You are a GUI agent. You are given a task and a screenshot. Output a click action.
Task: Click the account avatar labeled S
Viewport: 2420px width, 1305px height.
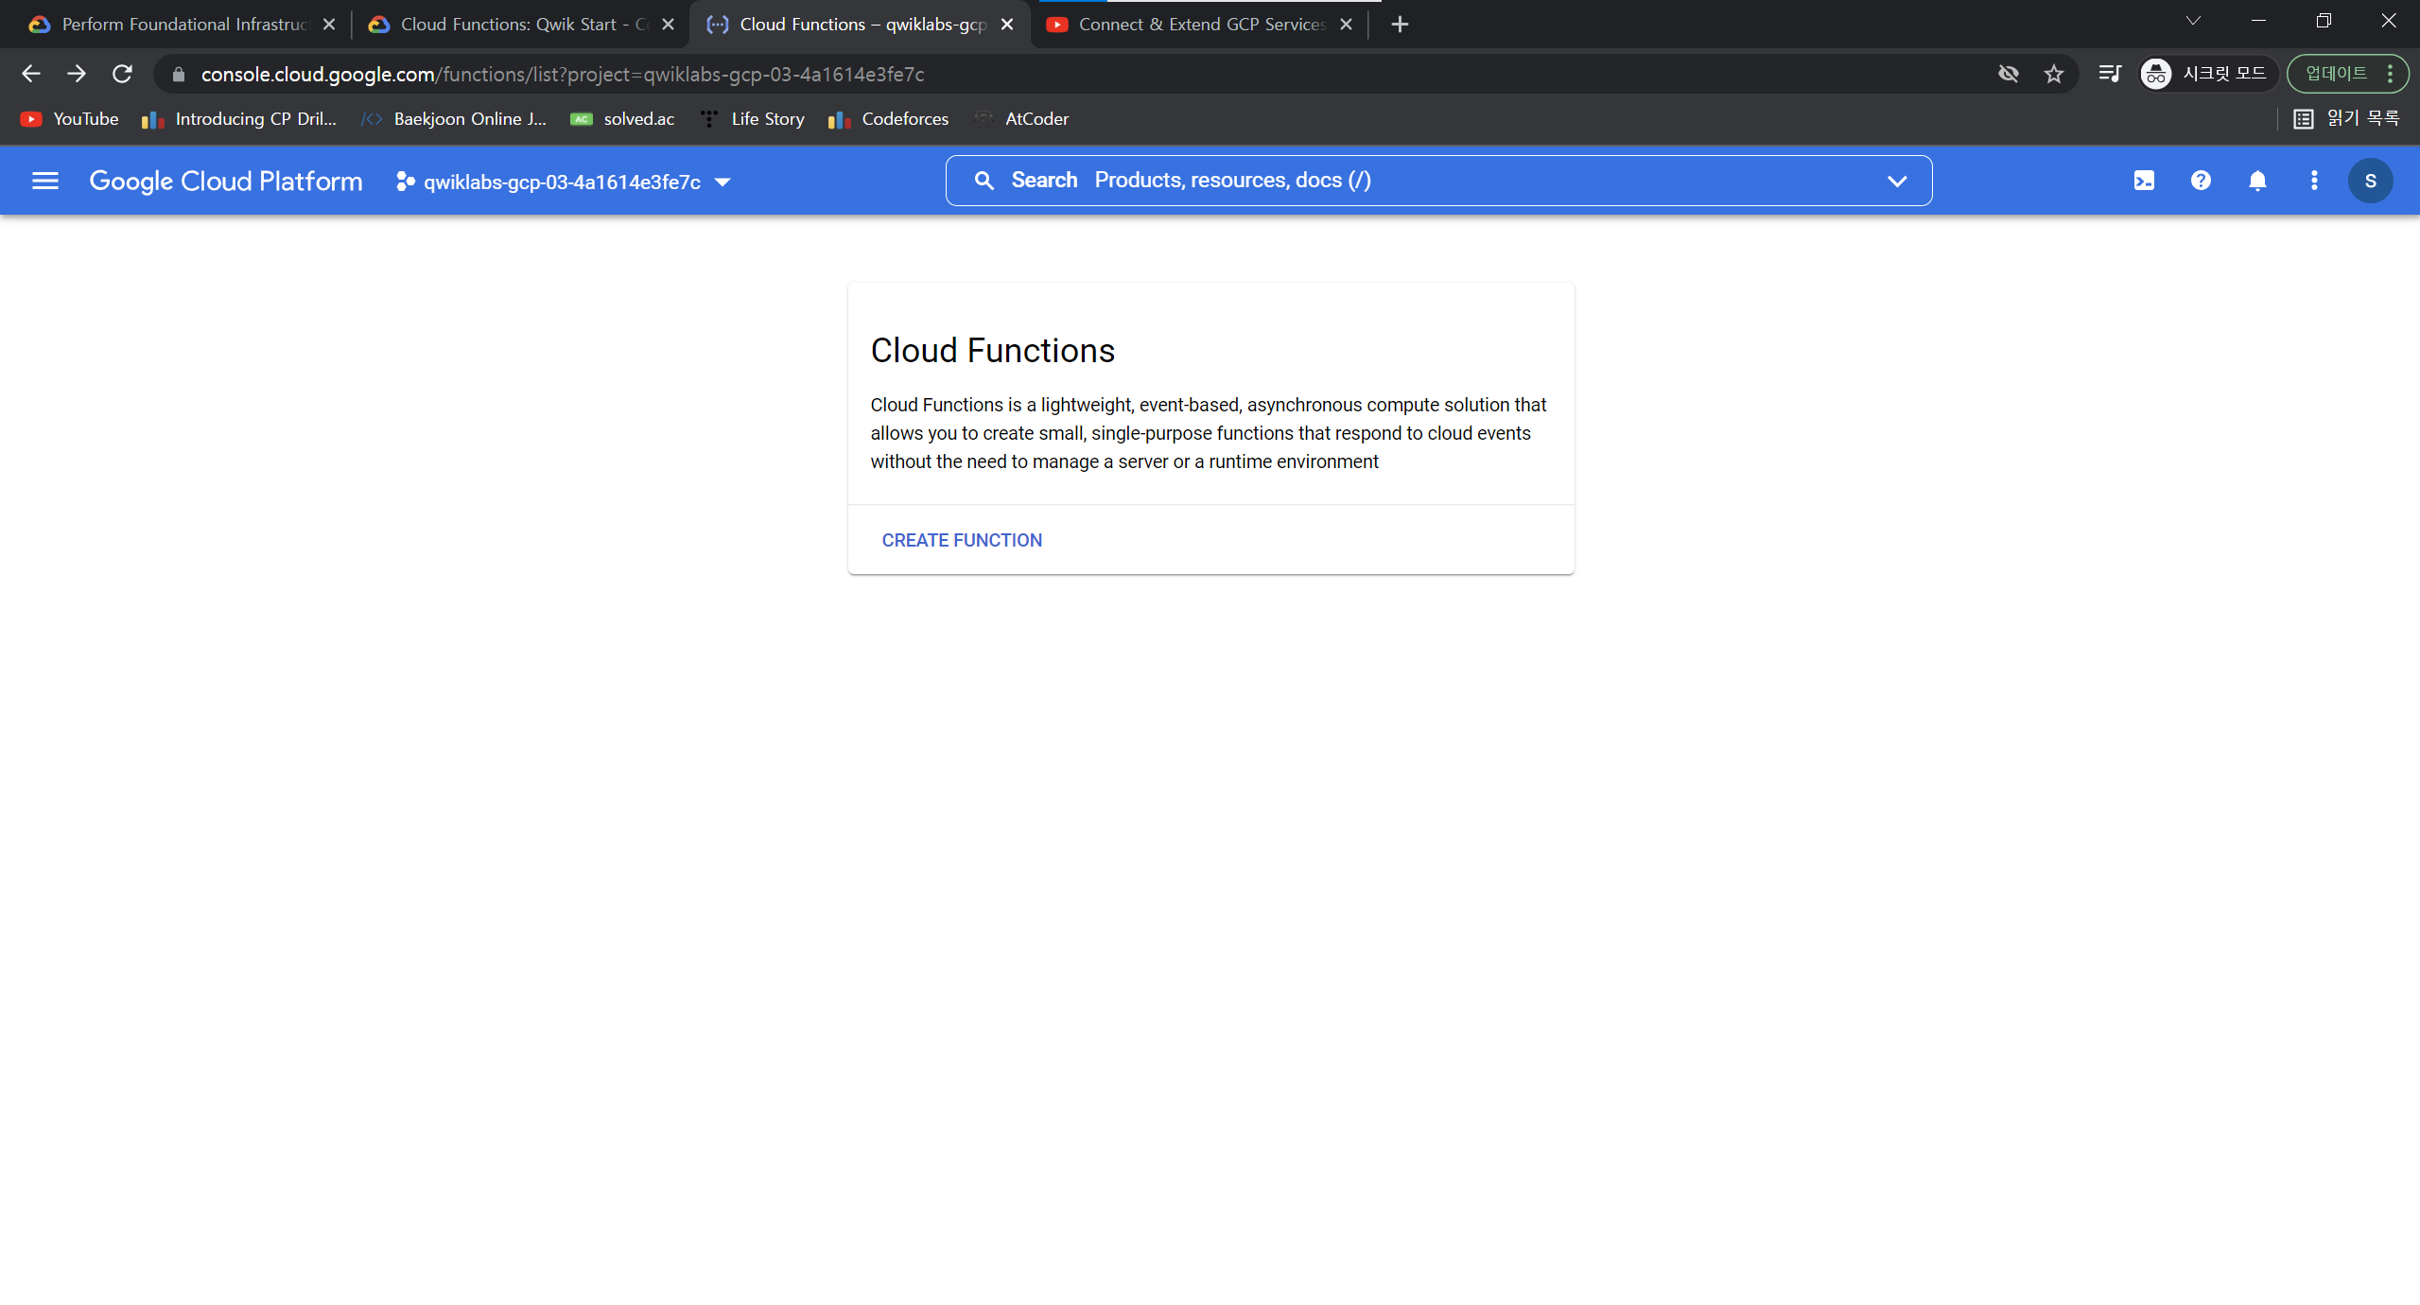tap(2370, 181)
